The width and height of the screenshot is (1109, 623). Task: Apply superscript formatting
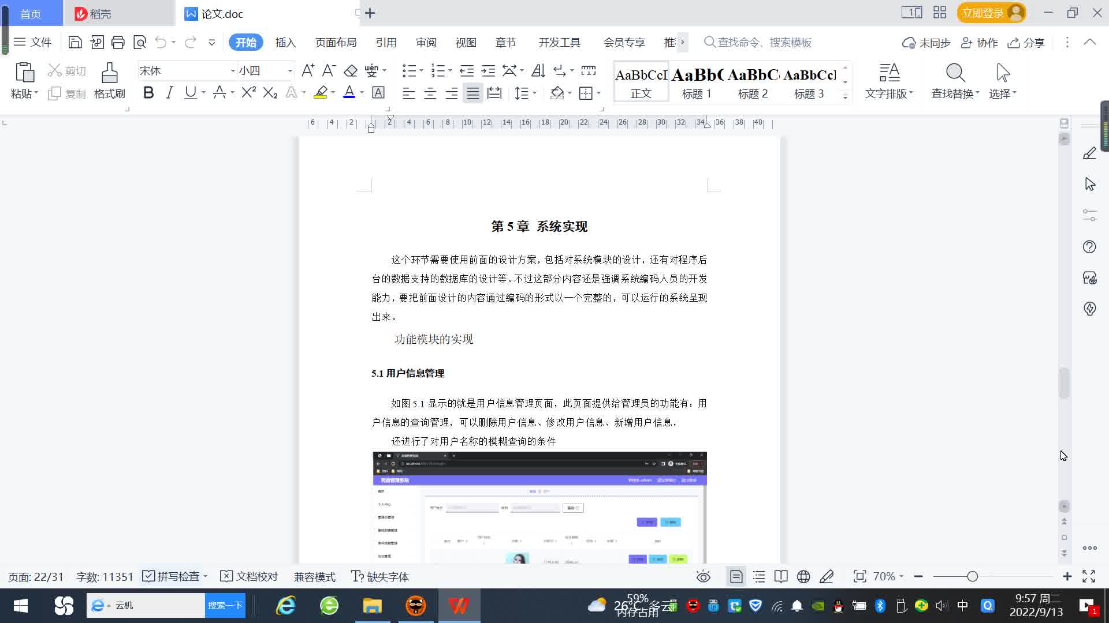(249, 92)
